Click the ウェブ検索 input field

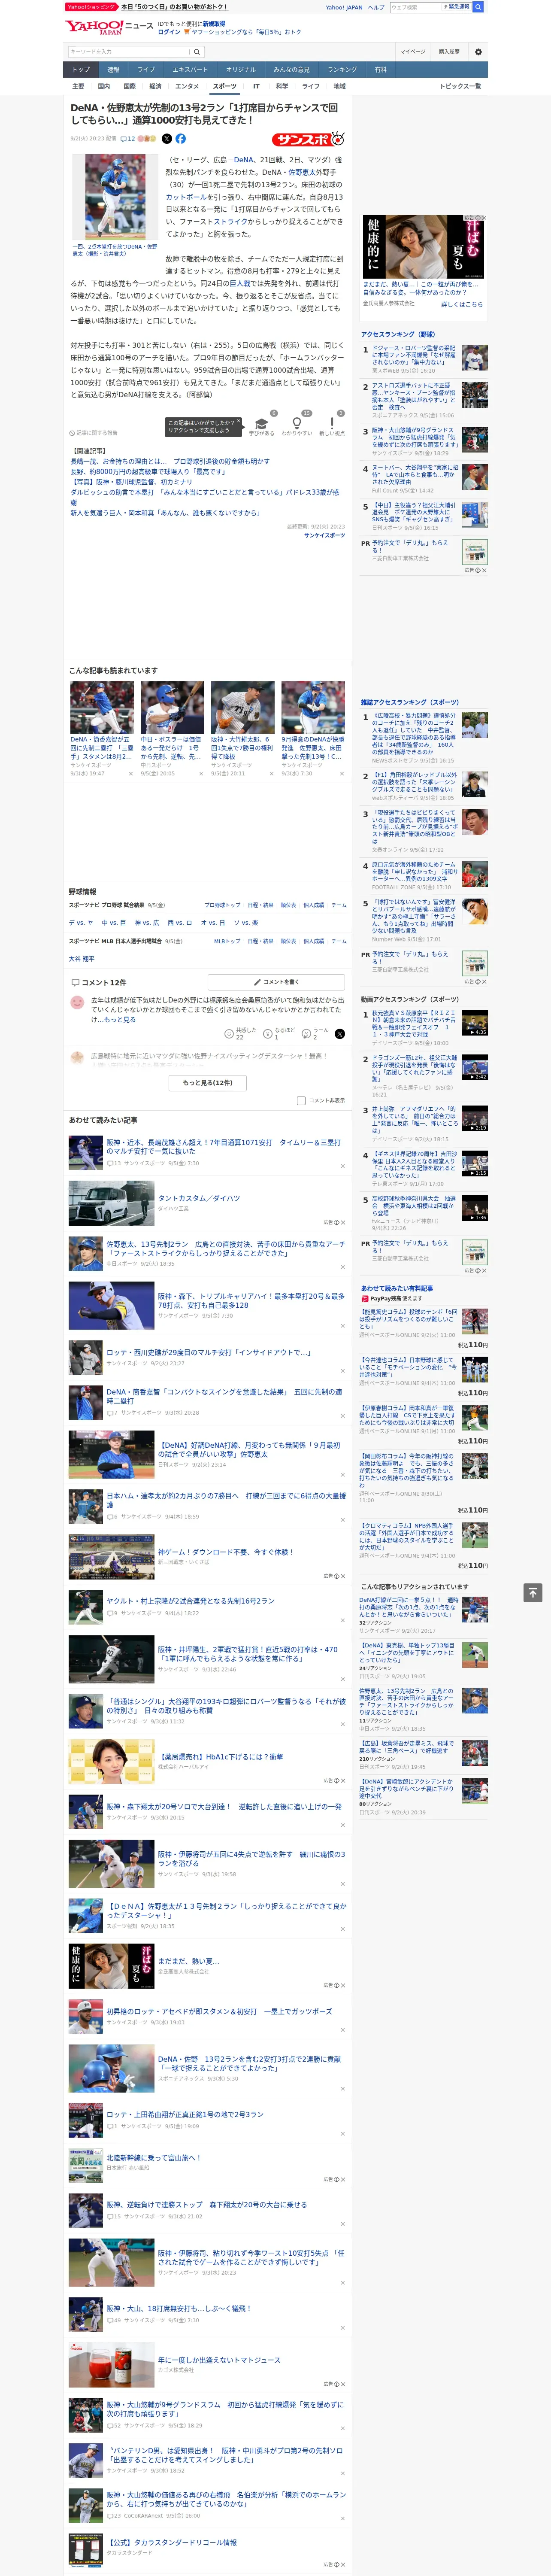pos(415,7)
